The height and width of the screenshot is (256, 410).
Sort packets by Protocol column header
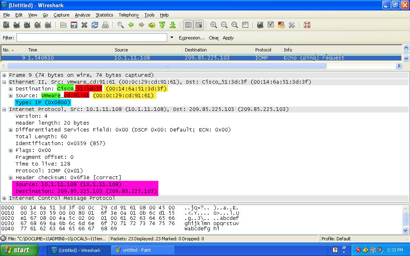(x=267, y=50)
